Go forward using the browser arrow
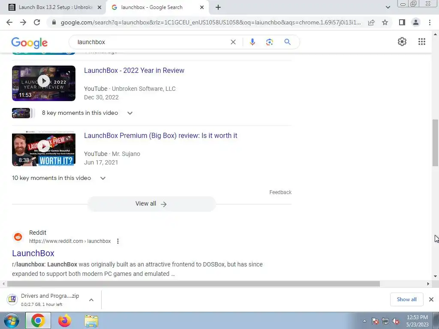 (x=23, y=22)
